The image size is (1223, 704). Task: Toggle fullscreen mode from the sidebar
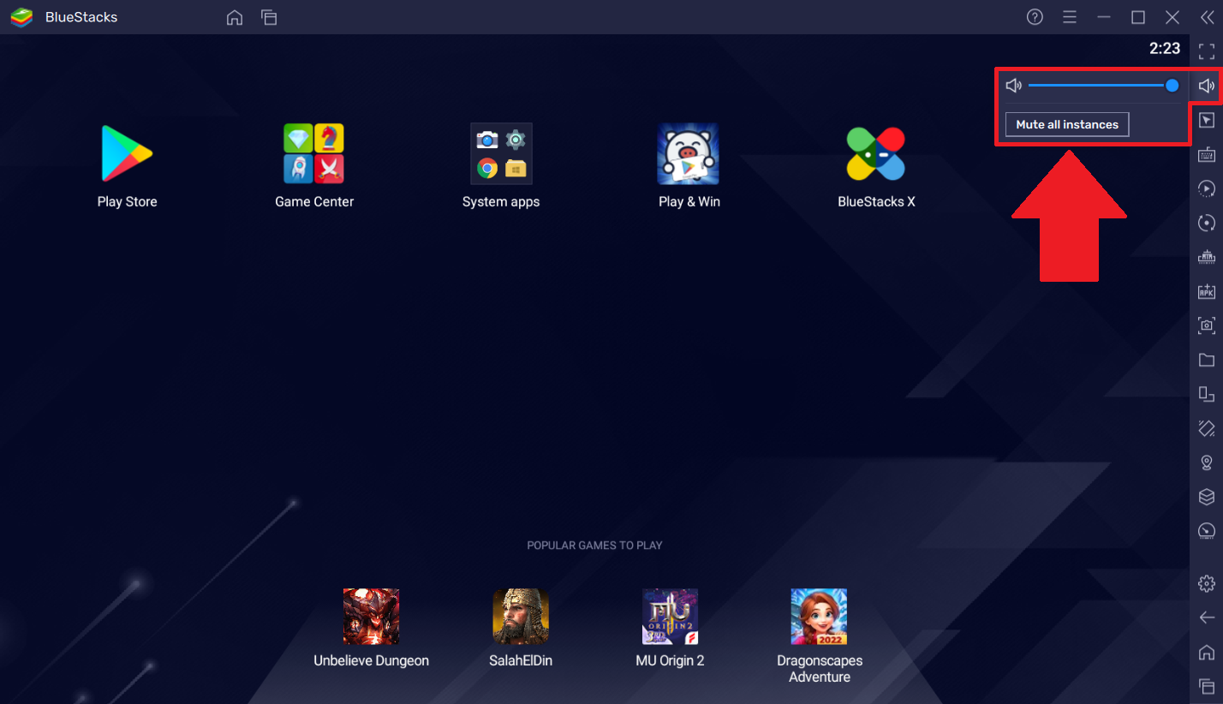[1206, 51]
